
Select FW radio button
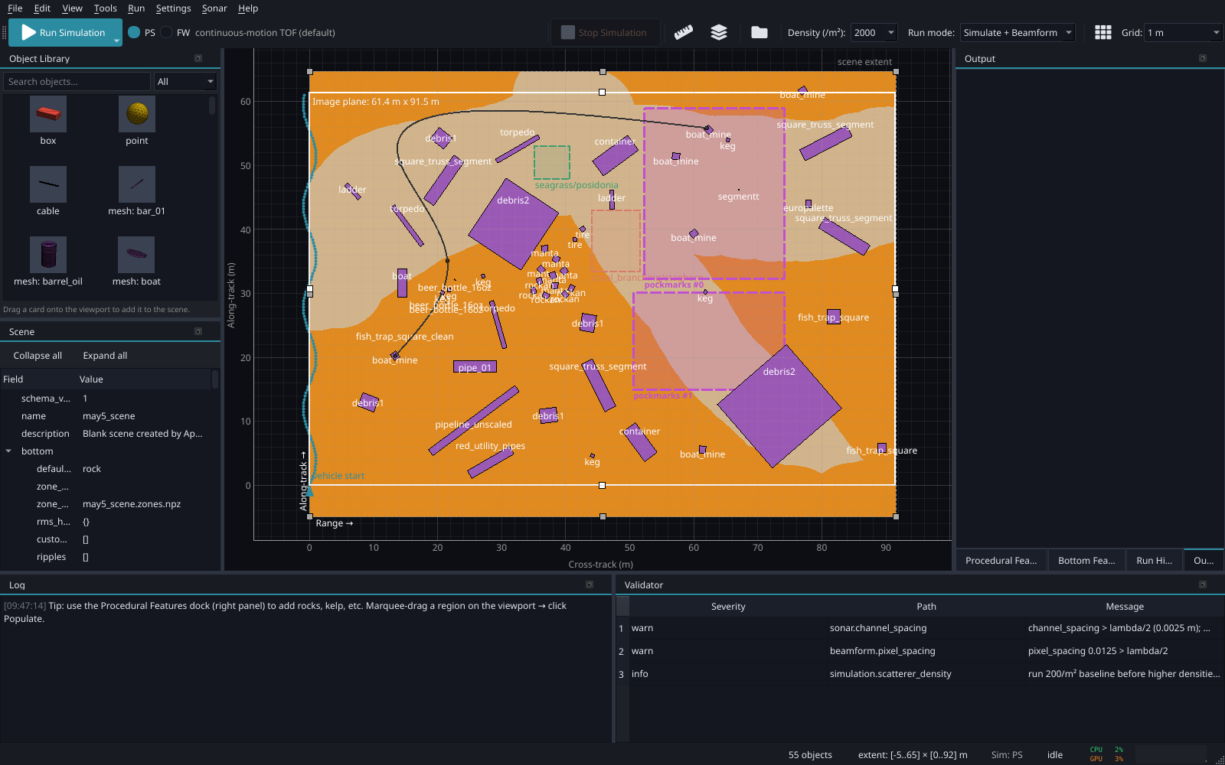pos(166,32)
